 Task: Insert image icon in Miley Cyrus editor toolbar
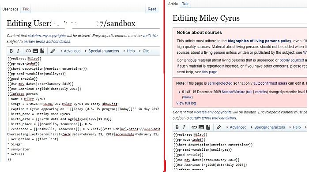[201, 127]
